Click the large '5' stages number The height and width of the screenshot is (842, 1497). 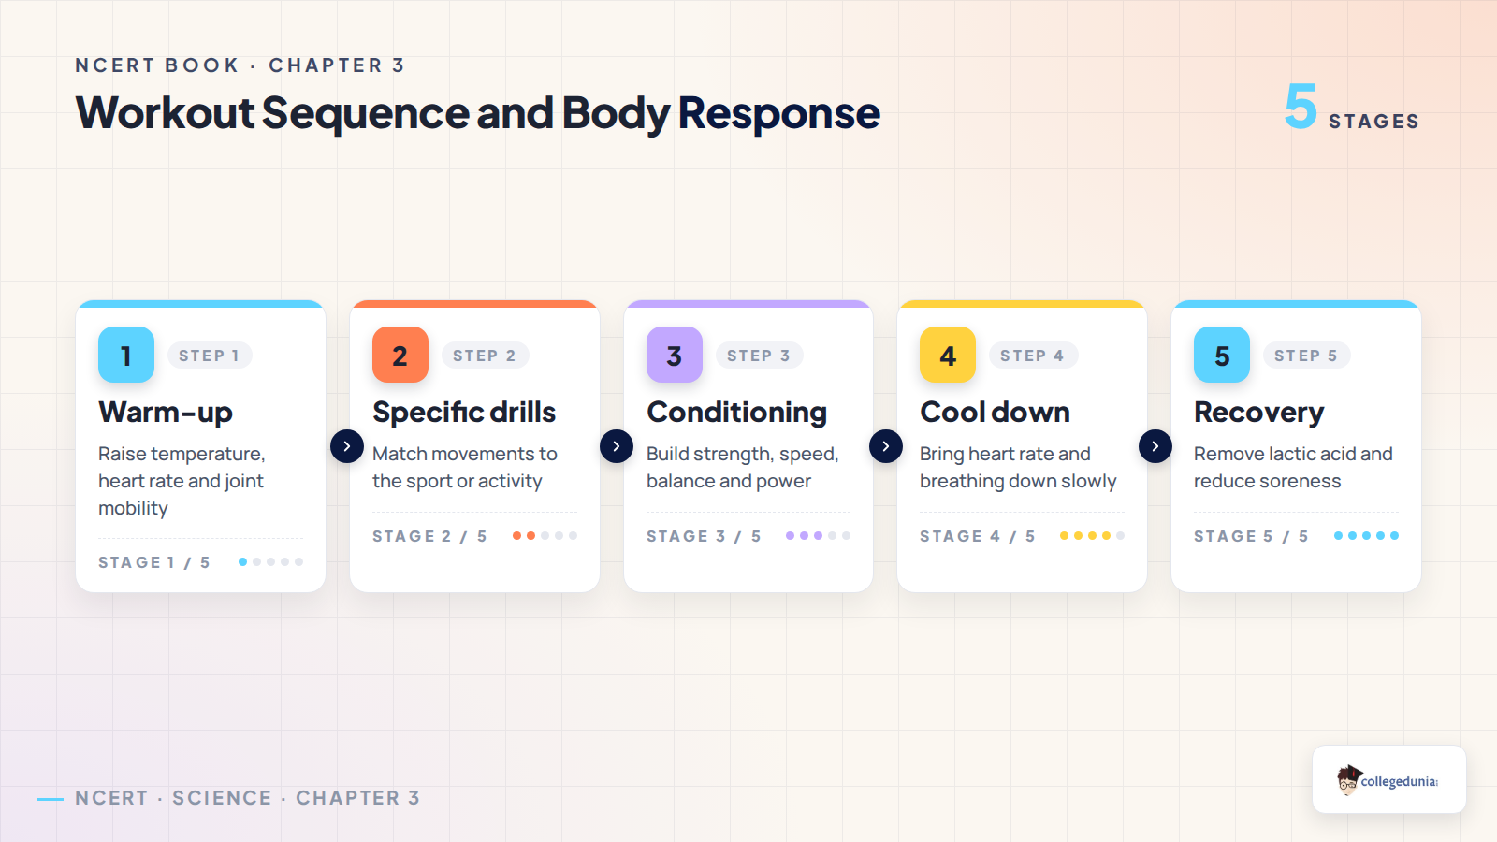1301,106
